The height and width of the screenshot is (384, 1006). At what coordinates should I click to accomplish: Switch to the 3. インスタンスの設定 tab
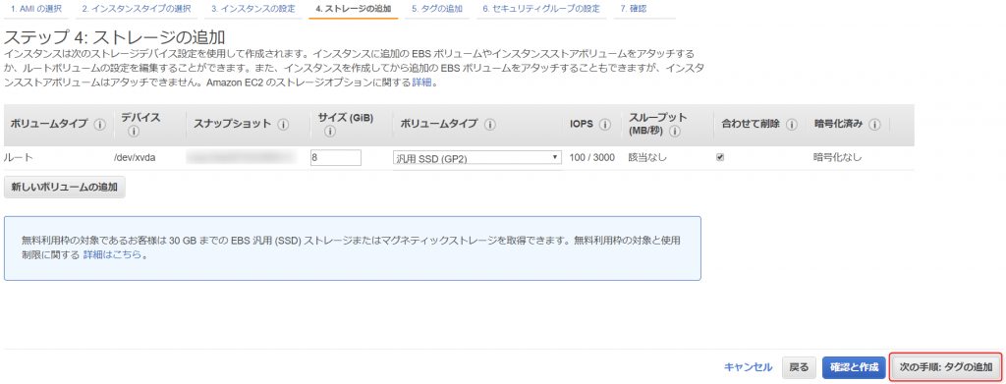tap(253, 9)
